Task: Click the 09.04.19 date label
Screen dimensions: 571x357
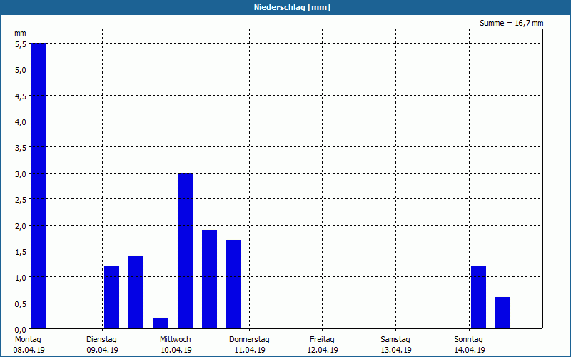Action: (102, 350)
